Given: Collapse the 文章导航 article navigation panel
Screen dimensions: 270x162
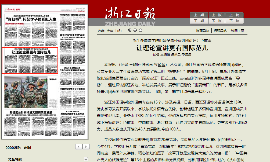Looking at the screenshot, I should (x=86, y=159).
